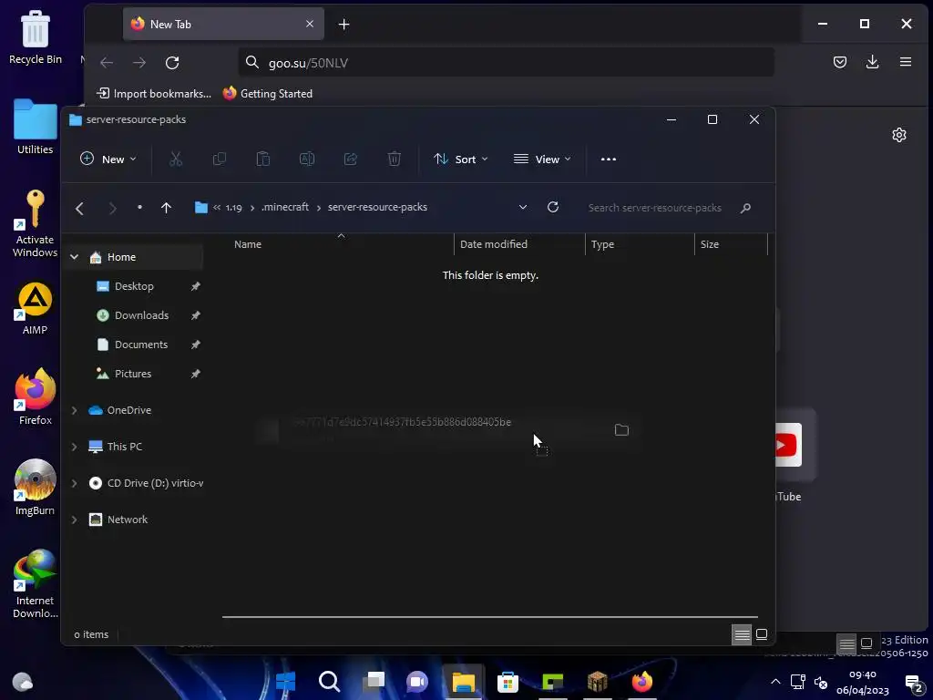Click the Firefox address bar
The image size is (933, 700).
click(507, 63)
